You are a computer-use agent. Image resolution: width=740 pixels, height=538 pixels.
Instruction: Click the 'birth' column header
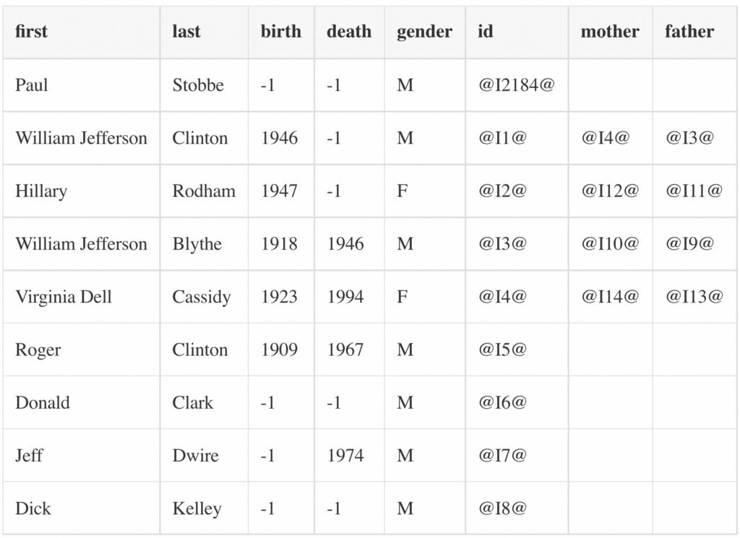coord(281,32)
